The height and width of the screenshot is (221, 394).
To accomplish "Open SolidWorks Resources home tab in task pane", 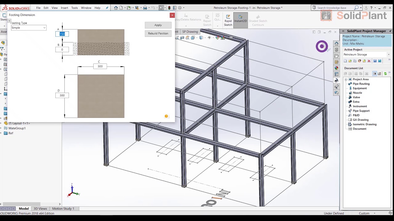I will click(x=336, y=44).
